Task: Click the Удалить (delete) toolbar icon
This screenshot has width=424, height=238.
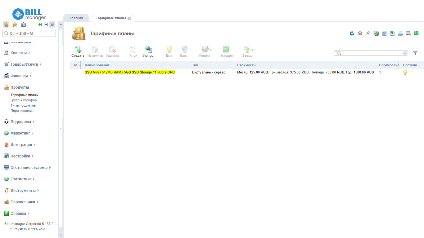Action: [112, 49]
